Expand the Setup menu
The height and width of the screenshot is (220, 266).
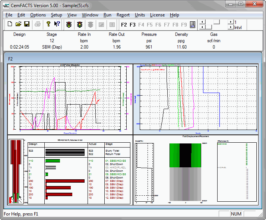[x=57, y=15]
